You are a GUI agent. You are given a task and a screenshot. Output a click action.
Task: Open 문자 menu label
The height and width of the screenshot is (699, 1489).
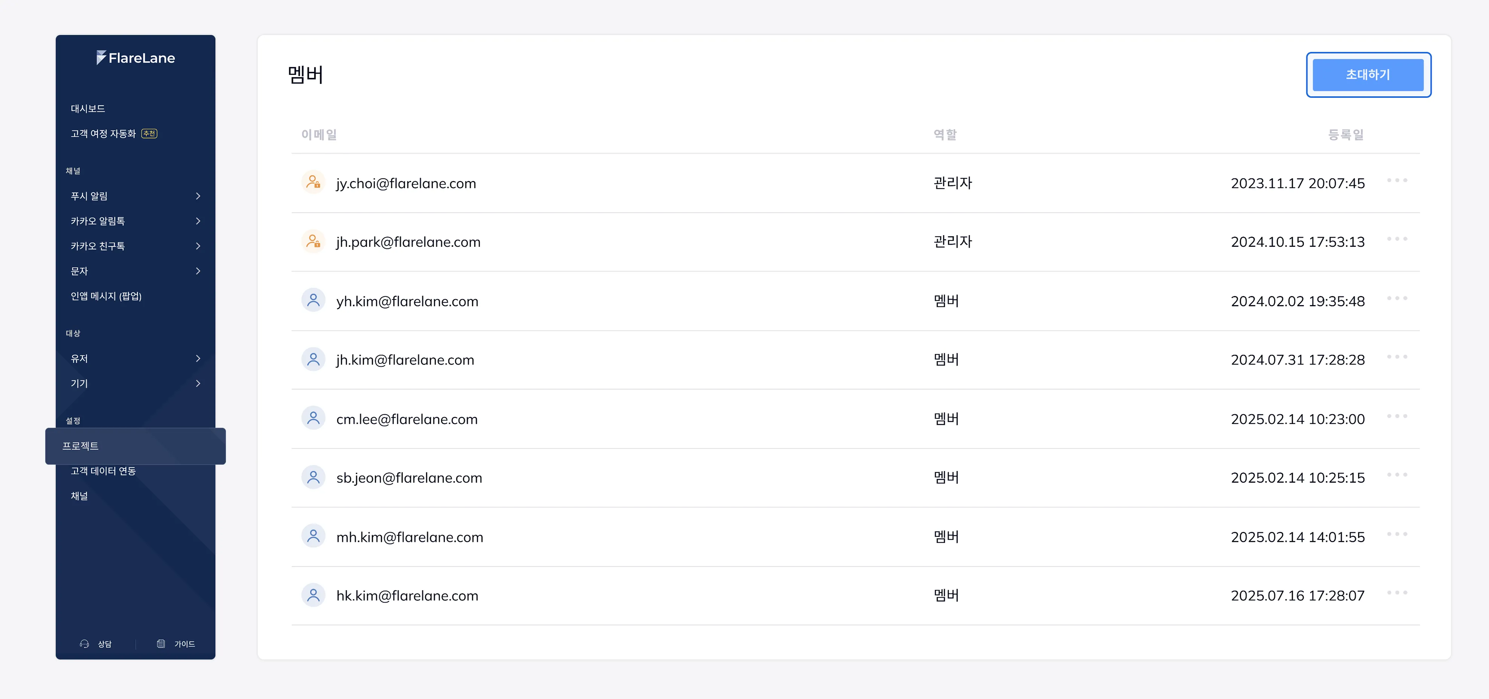pos(79,271)
